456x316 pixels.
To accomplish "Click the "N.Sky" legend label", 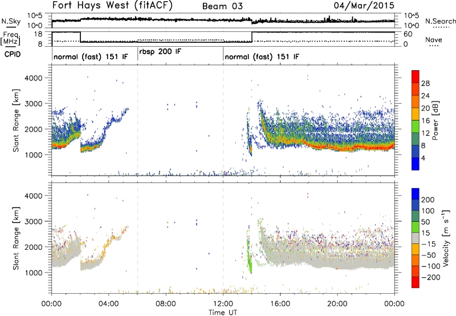I will [x=11, y=21].
